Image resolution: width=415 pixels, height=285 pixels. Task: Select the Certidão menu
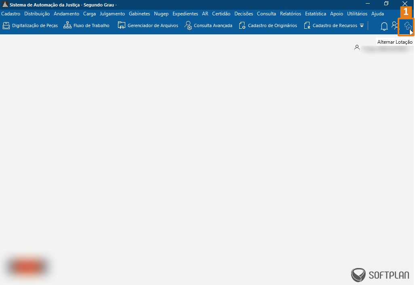[x=221, y=14]
